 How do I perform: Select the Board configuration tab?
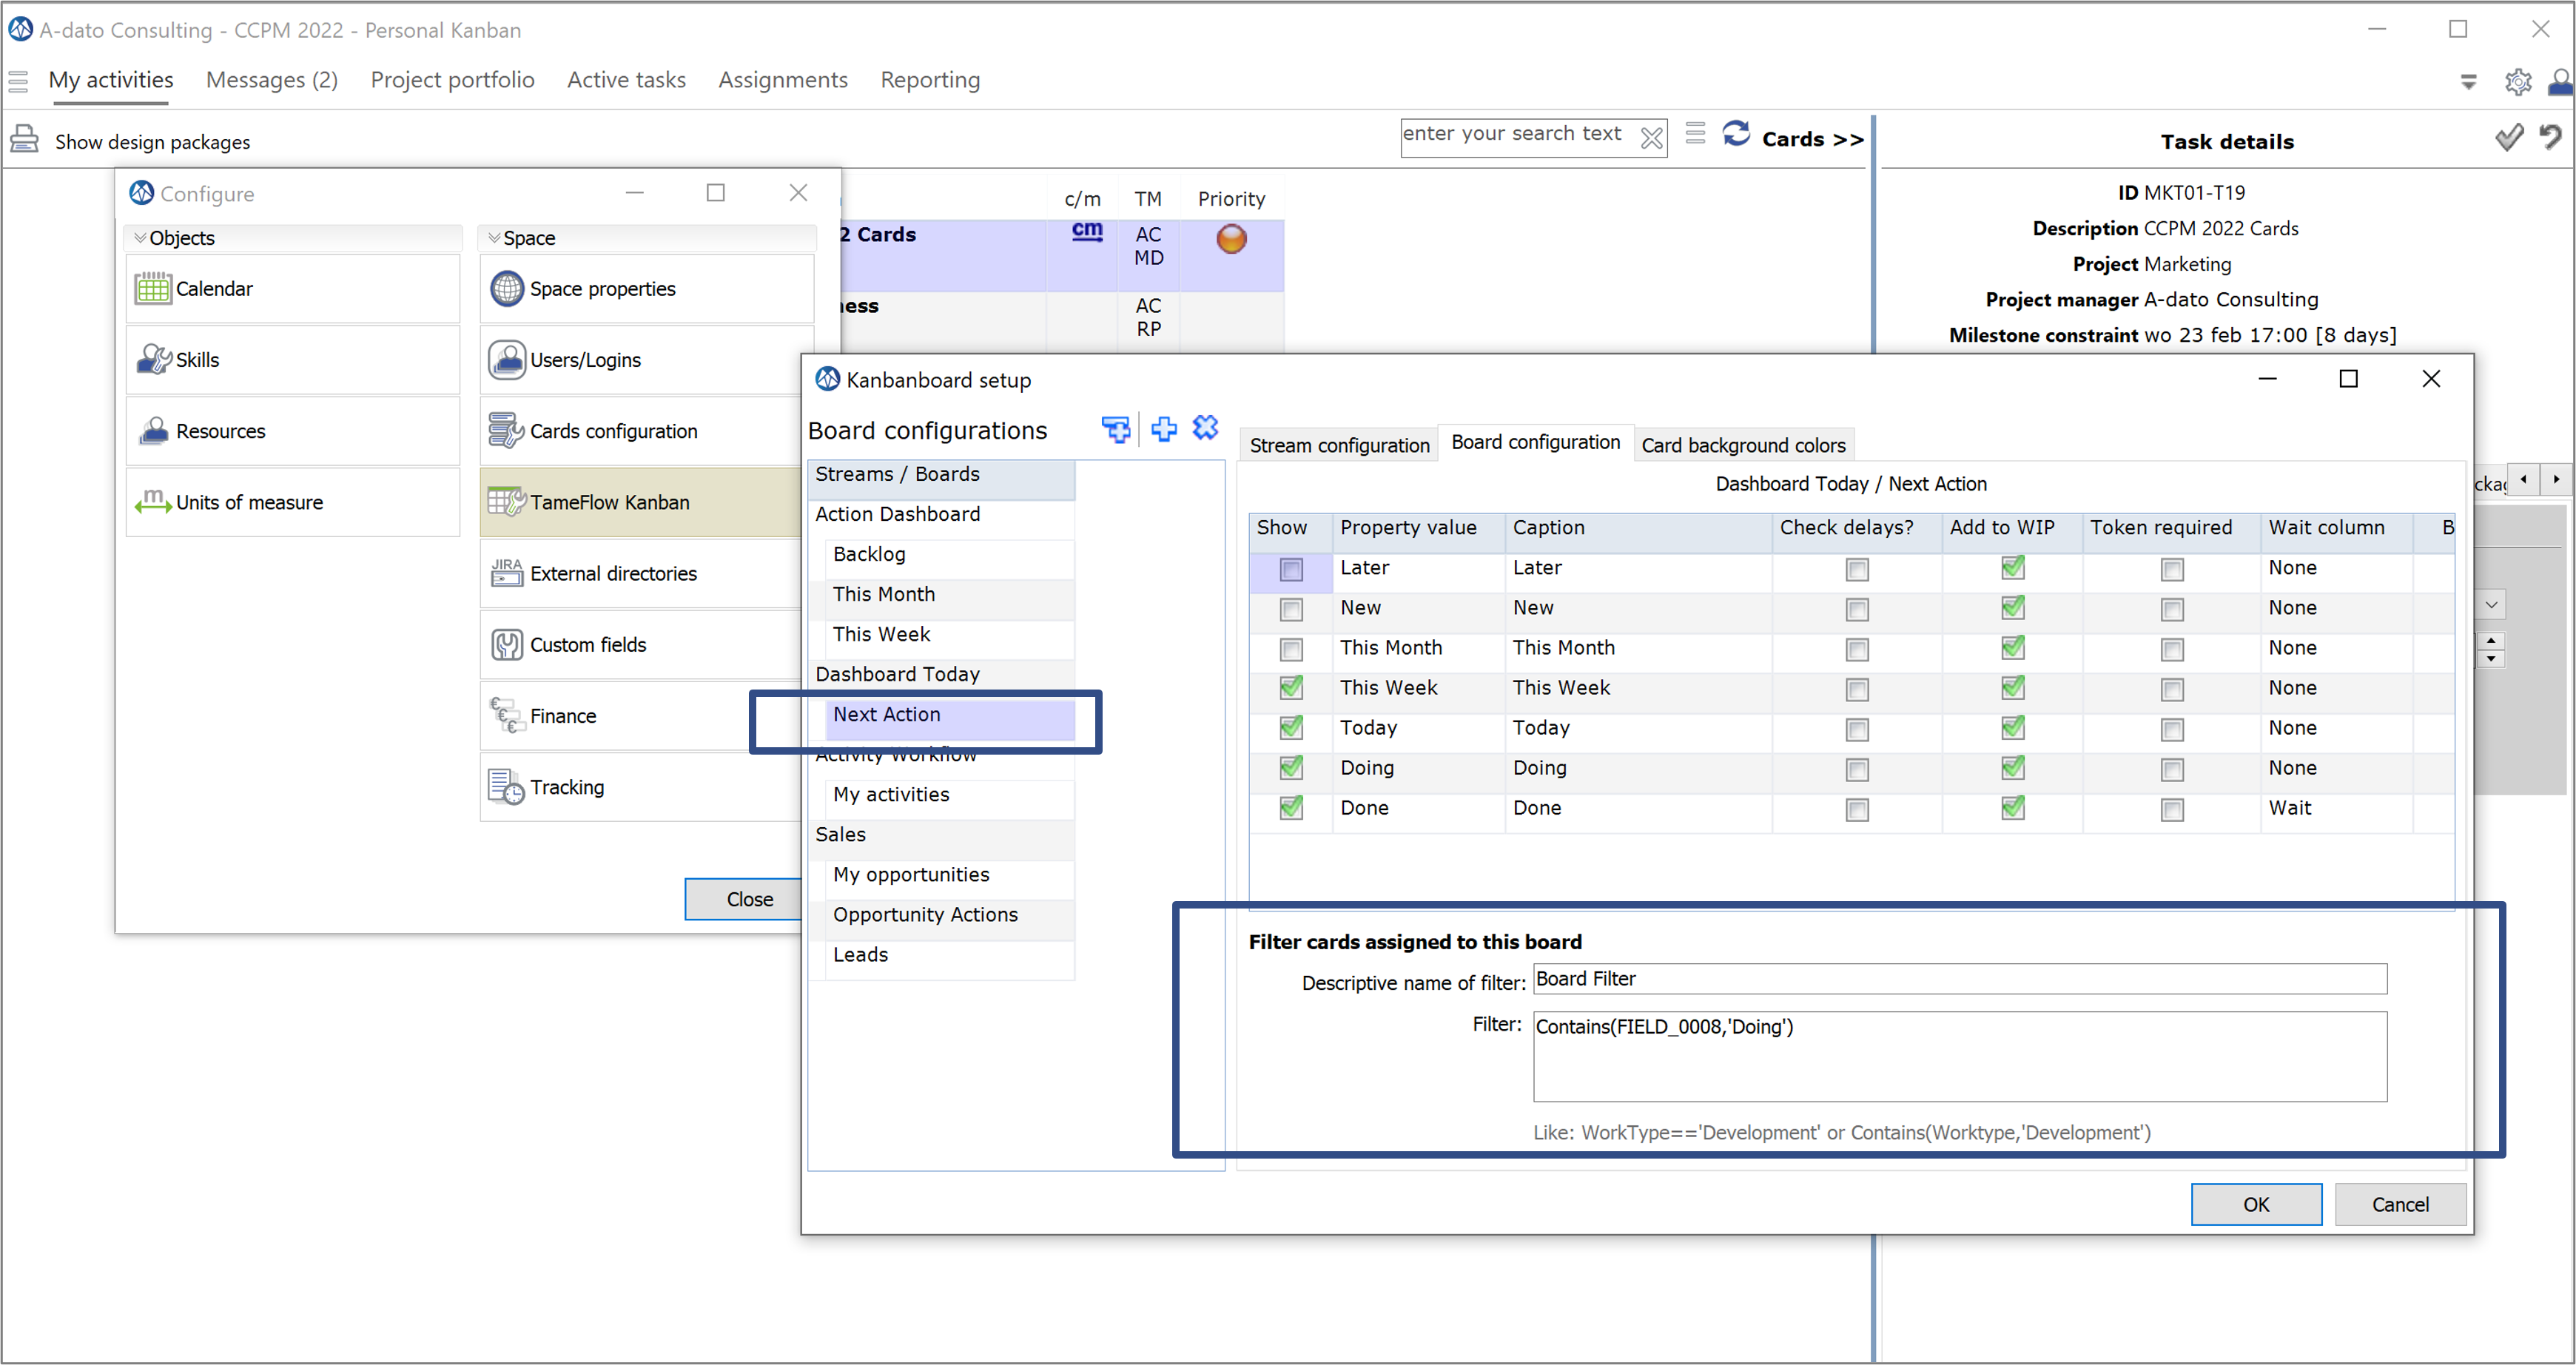tap(1535, 442)
